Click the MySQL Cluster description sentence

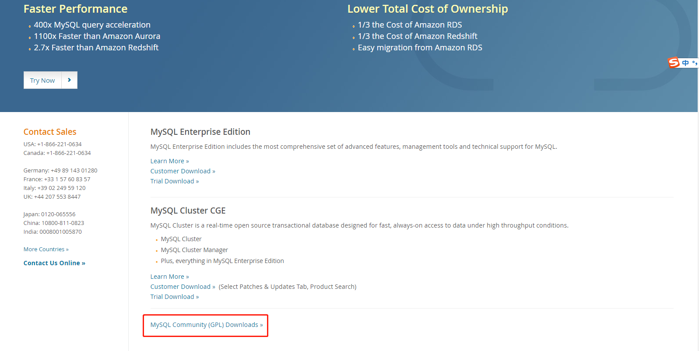click(x=359, y=225)
